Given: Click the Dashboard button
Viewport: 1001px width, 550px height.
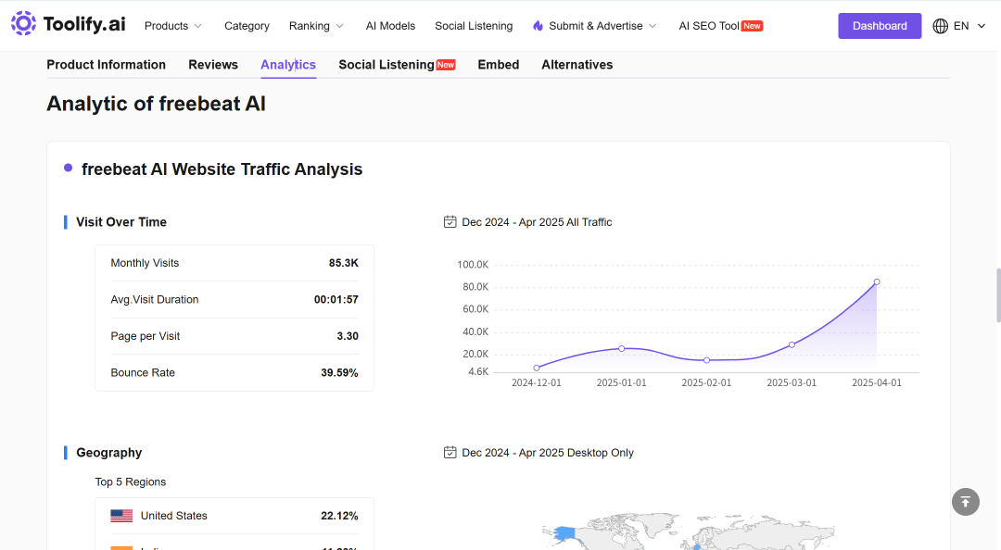Looking at the screenshot, I should pyautogui.click(x=880, y=26).
